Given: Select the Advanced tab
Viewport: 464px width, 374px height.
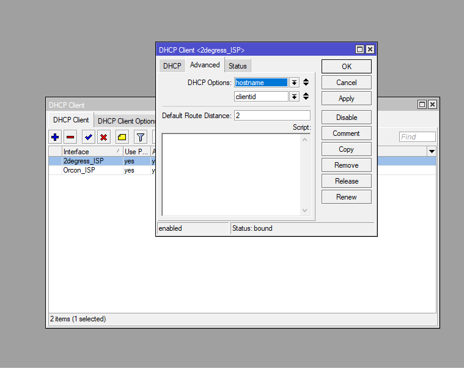Looking at the screenshot, I should [x=205, y=65].
